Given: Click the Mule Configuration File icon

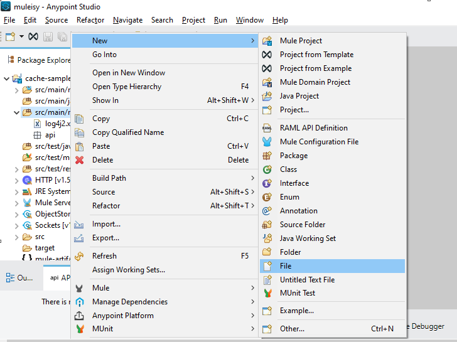Looking at the screenshot, I should point(267,142).
